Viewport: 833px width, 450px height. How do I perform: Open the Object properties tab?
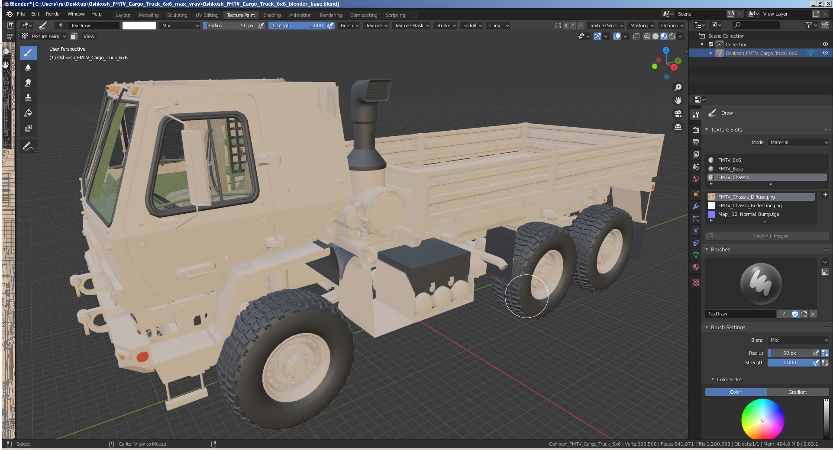(696, 194)
